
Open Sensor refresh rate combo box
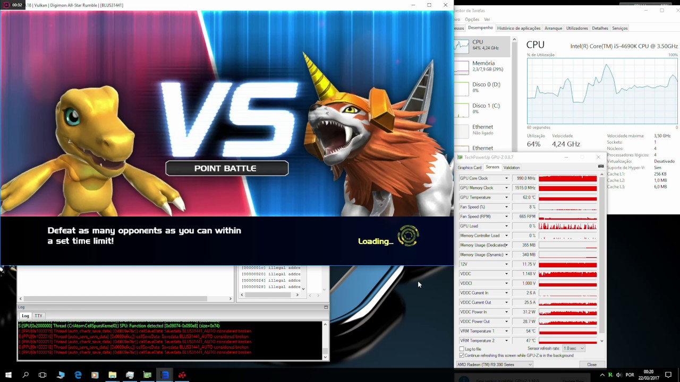573,349
